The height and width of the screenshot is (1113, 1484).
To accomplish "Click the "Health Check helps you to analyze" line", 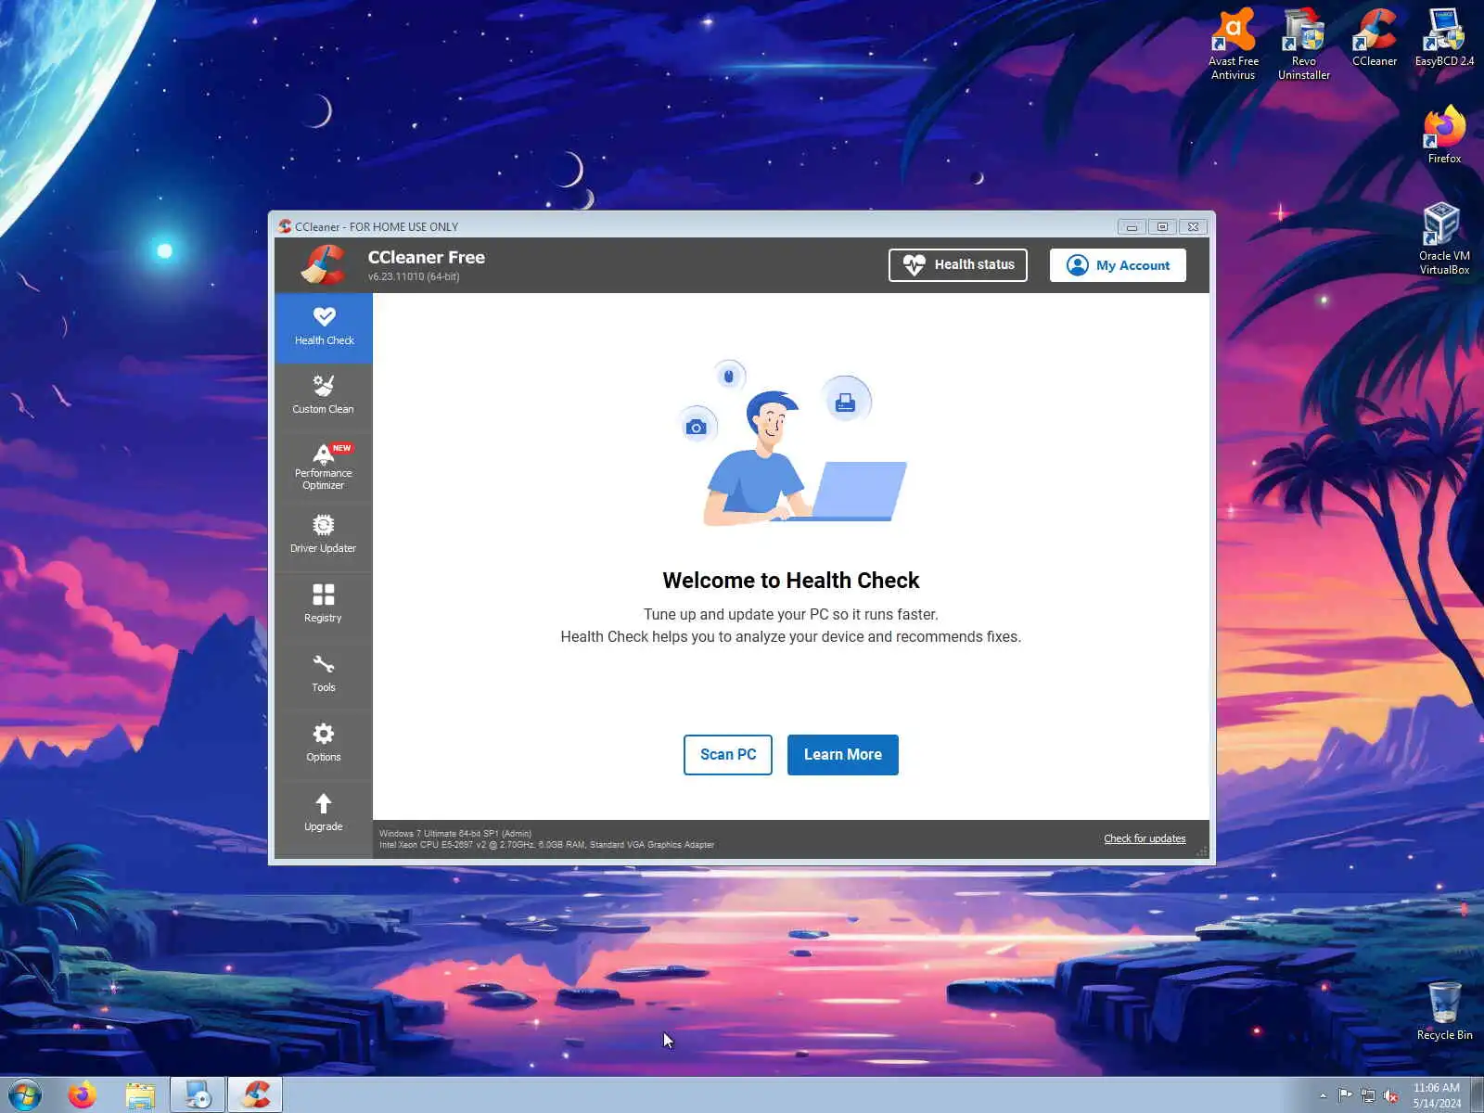I will pyautogui.click(x=791, y=636).
